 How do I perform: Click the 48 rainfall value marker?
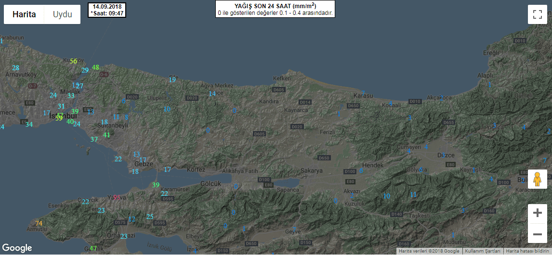tap(95, 67)
